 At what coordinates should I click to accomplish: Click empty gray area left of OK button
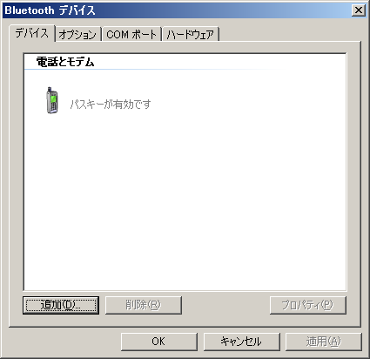coord(64,342)
